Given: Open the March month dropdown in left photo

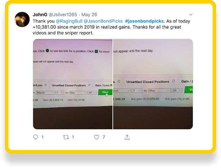Looking at the screenshot, I should (x=46, y=93).
